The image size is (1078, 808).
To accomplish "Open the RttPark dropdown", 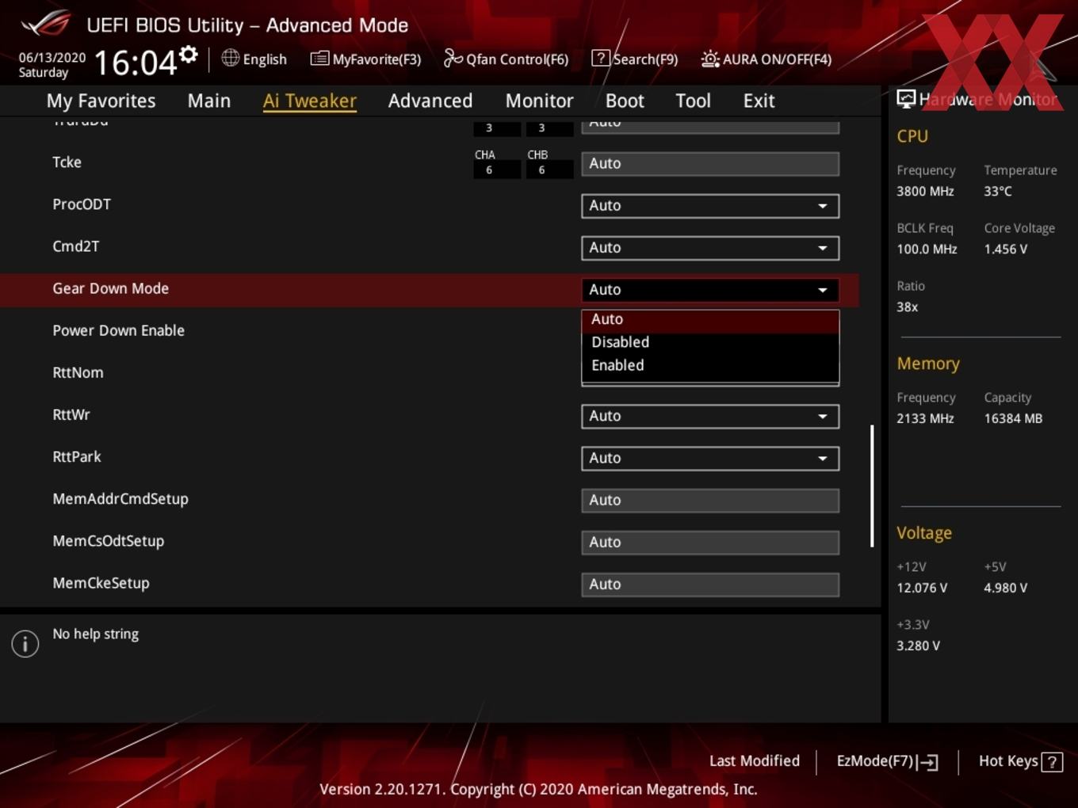I will click(x=710, y=458).
